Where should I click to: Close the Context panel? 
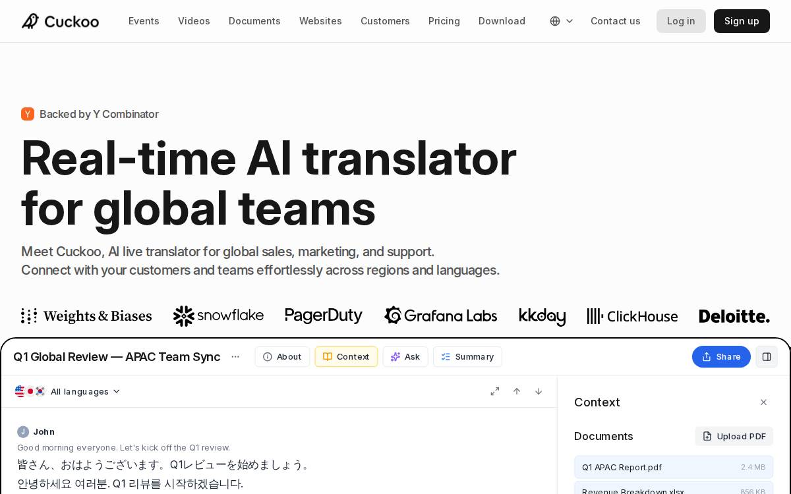tap(763, 402)
